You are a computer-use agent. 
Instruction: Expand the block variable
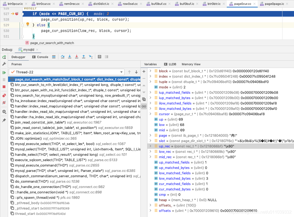150,71
